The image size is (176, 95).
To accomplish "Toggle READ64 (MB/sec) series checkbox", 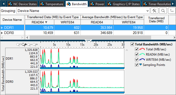I will click(x=137, y=54).
